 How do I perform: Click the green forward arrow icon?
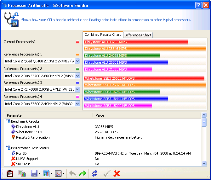83,173
